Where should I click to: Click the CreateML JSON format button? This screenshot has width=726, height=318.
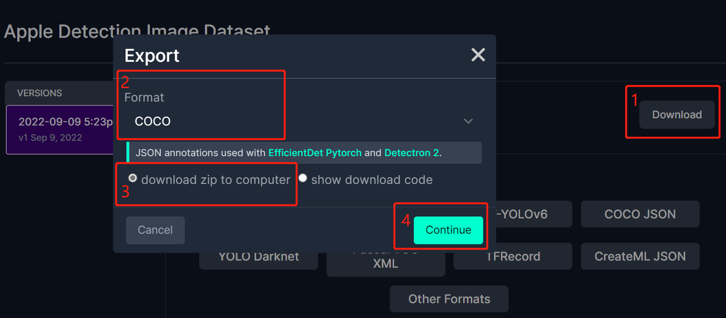tap(640, 256)
